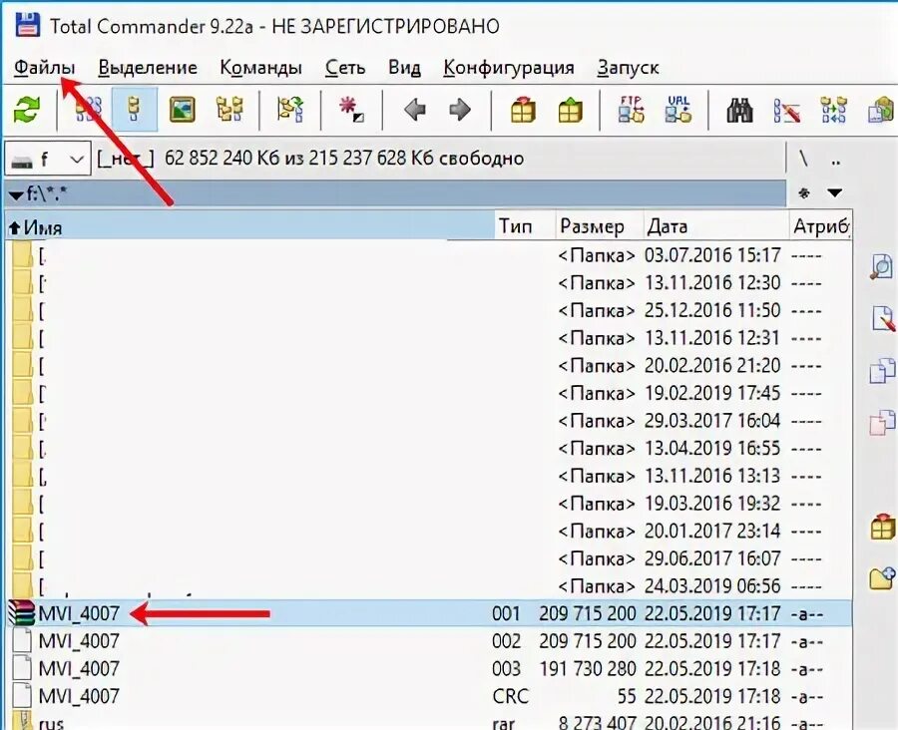898x730 pixels.
Task: Click the rightmost toolbar copy-names icon
Action: tap(881, 110)
